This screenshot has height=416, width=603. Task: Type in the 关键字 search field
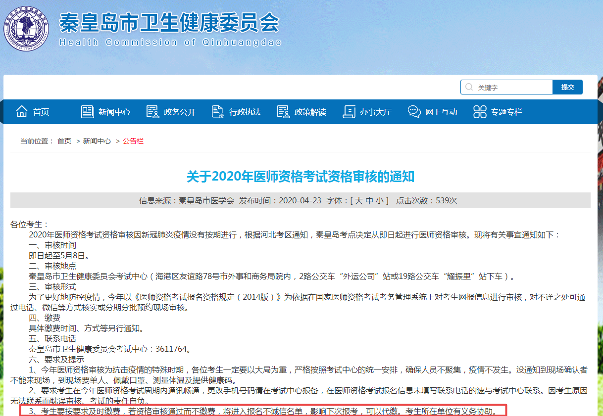pos(512,87)
